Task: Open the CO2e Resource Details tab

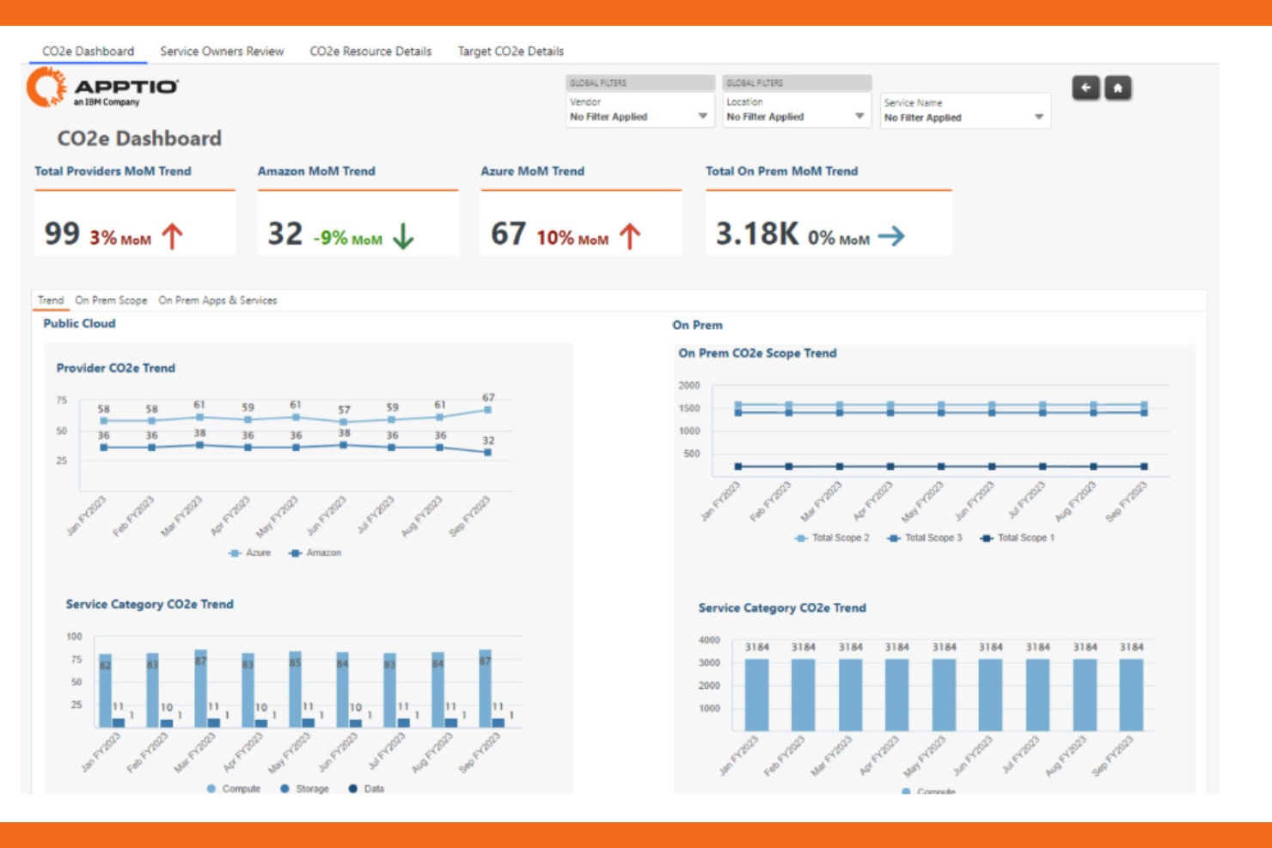Action: point(370,52)
